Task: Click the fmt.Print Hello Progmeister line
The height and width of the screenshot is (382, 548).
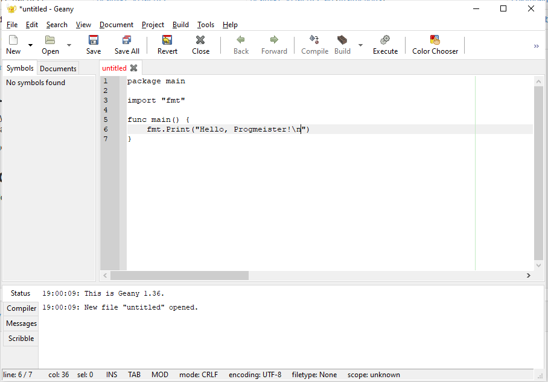Action: (x=228, y=129)
